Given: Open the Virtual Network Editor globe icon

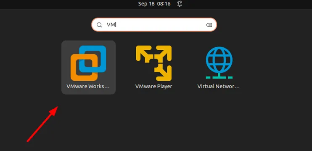Looking at the screenshot, I should (219, 63).
